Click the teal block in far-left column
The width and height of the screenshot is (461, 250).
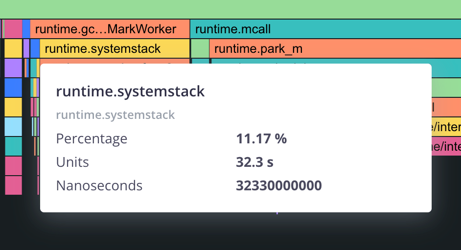pos(13,146)
